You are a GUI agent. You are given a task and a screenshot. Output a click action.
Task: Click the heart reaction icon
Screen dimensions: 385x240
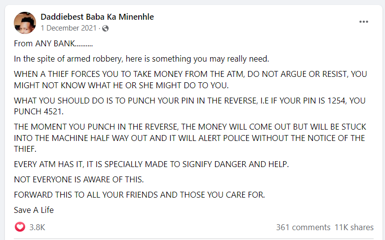20,227
